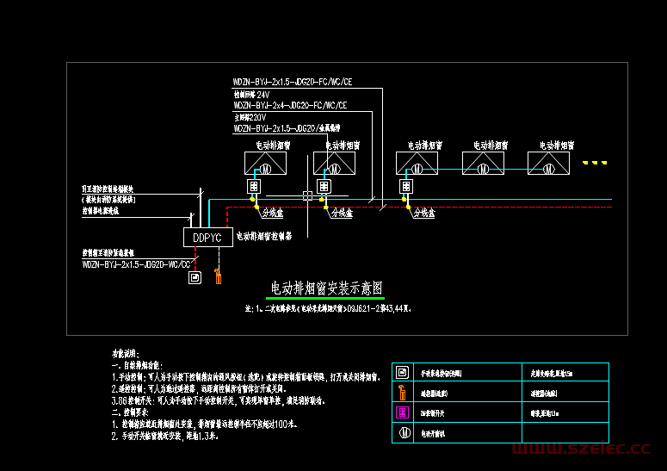Viewport: 667px width, 471px height.
Task: Click the note line referencing 09J621-2
Action: click(329, 308)
